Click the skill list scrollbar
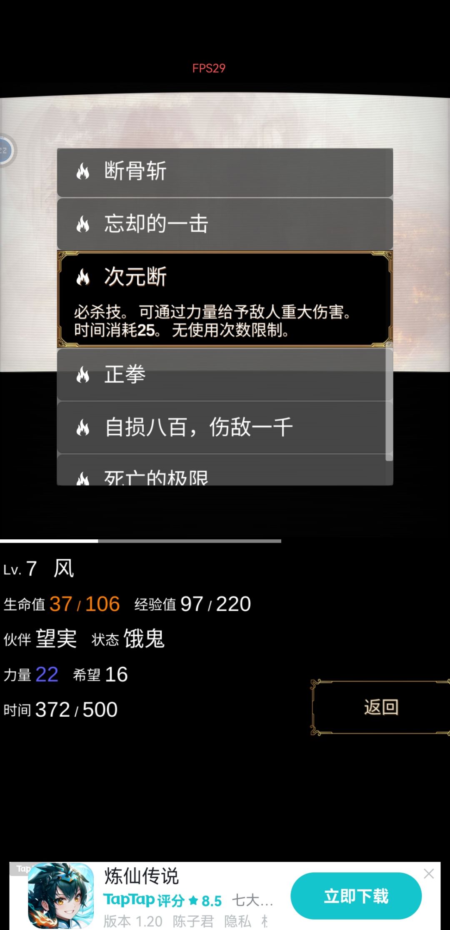Screen dimensions: 450x930 (x=389, y=404)
